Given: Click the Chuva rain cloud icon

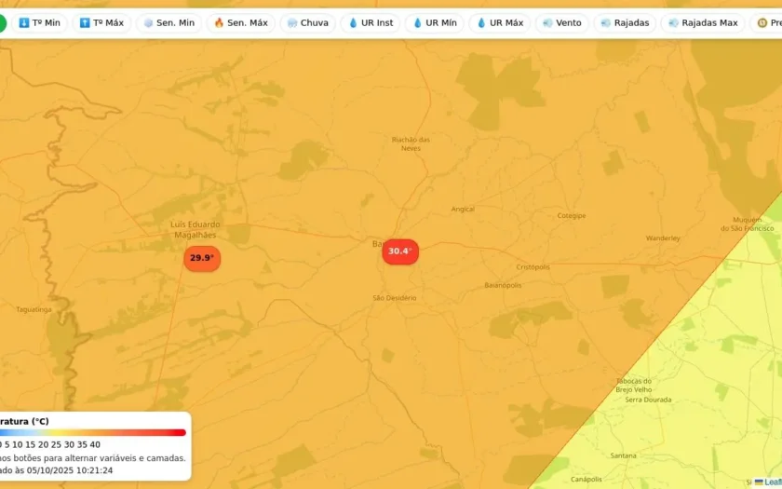Looking at the screenshot, I should tap(292, 23).
